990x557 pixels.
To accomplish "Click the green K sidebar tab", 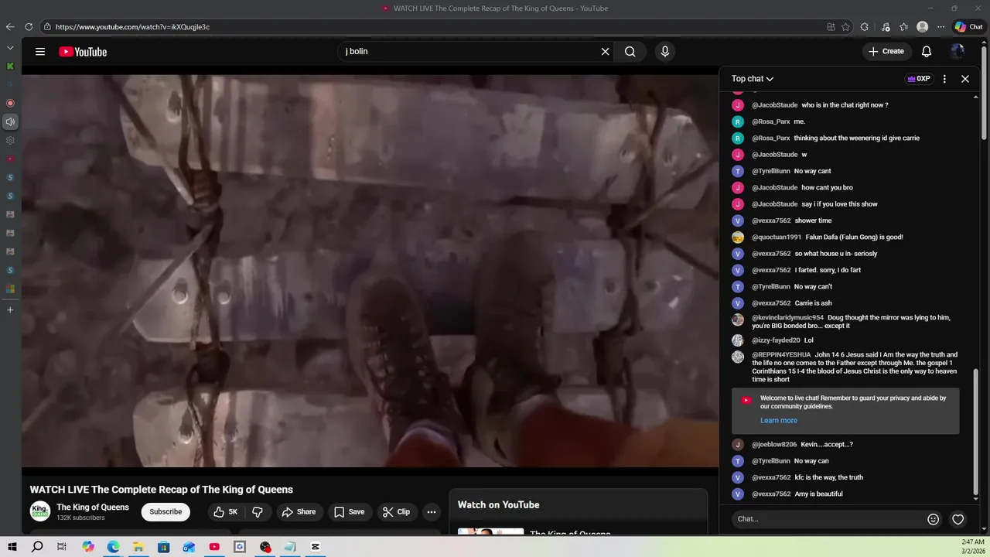I will 10,67.
